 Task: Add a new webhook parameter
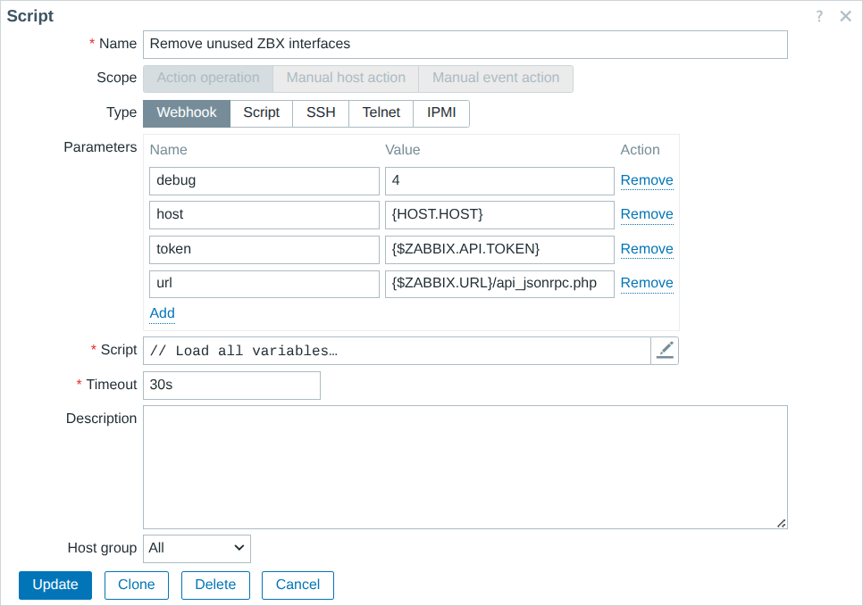point(162,313)
